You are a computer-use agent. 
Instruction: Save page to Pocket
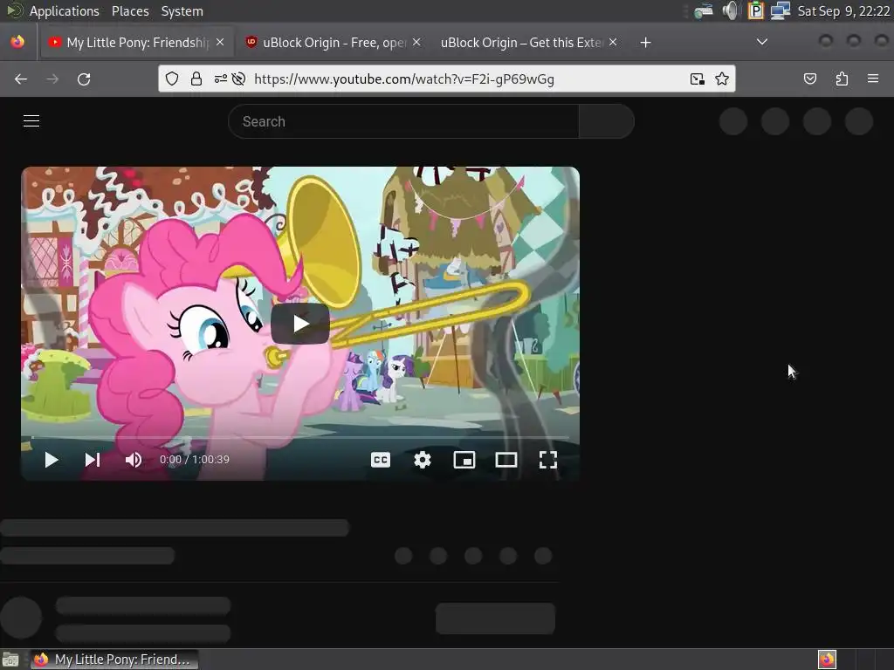tap(810, 79)
